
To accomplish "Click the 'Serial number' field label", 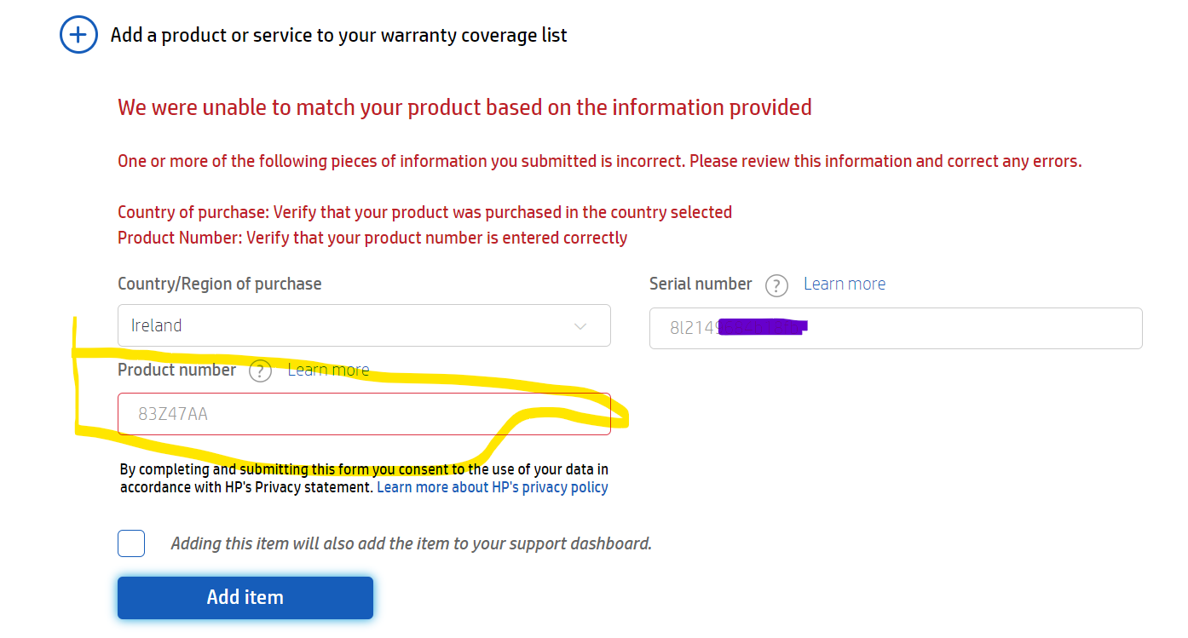I will point(701,284).
